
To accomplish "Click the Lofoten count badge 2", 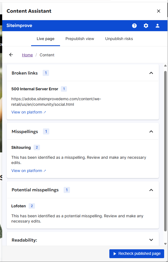I will (32, 206).
